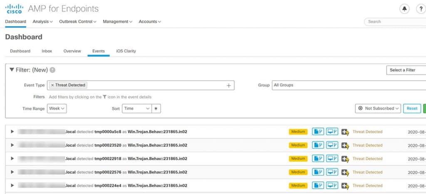Open file trajectory icon for the tmp00022576 row
426x194 pixels.
click(318, 172)
